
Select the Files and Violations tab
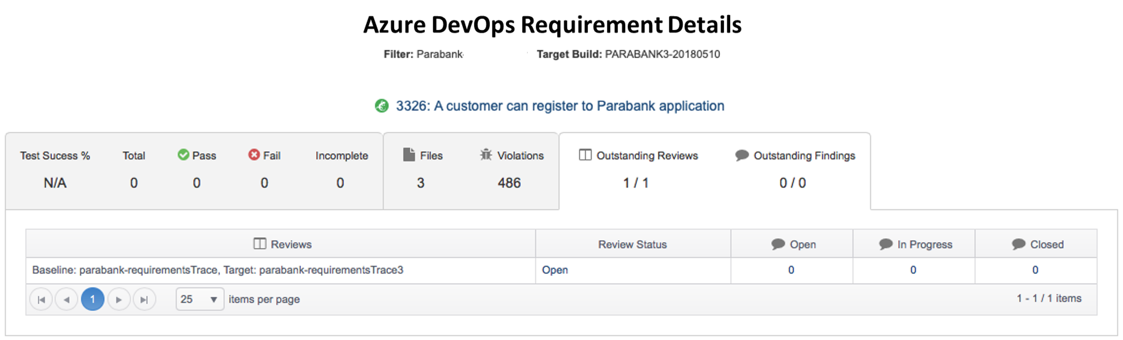pyautogui.click(x=471, y=171)
